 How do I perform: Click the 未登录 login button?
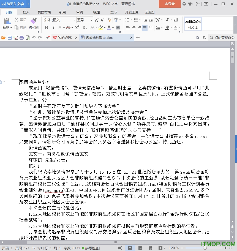(x=170, y=4)
